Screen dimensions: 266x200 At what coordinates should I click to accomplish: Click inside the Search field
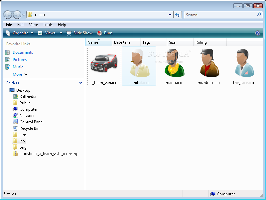pos(220,15)
